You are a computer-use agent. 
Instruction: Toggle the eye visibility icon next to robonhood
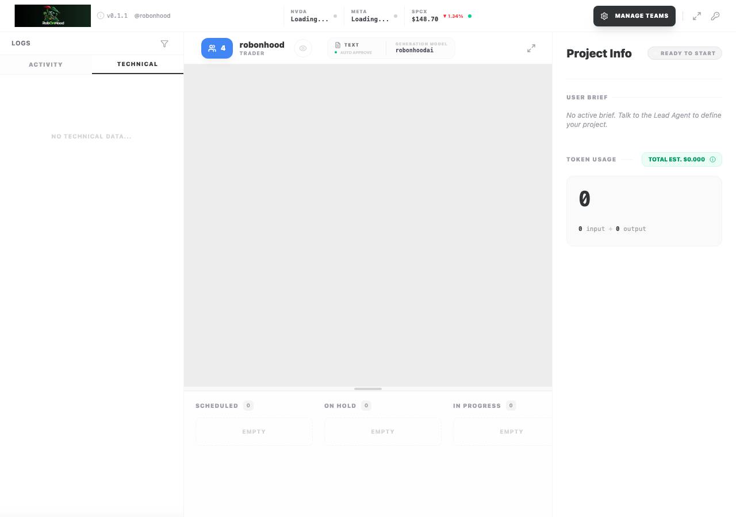click(303, 48)
